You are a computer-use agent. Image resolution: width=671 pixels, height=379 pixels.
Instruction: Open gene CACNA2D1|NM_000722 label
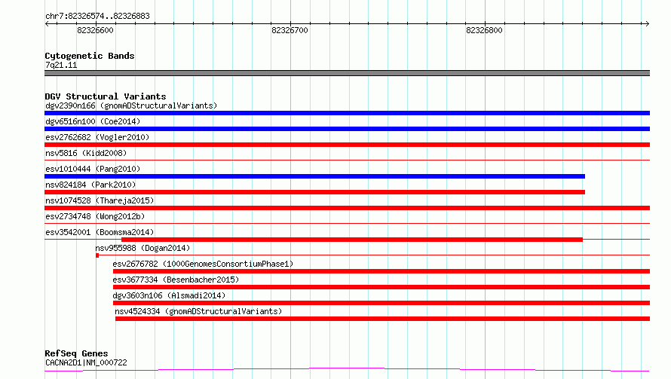(x=86, y=362)
